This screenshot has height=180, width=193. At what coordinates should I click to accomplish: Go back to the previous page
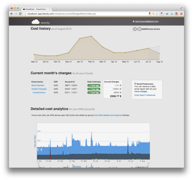12,14
